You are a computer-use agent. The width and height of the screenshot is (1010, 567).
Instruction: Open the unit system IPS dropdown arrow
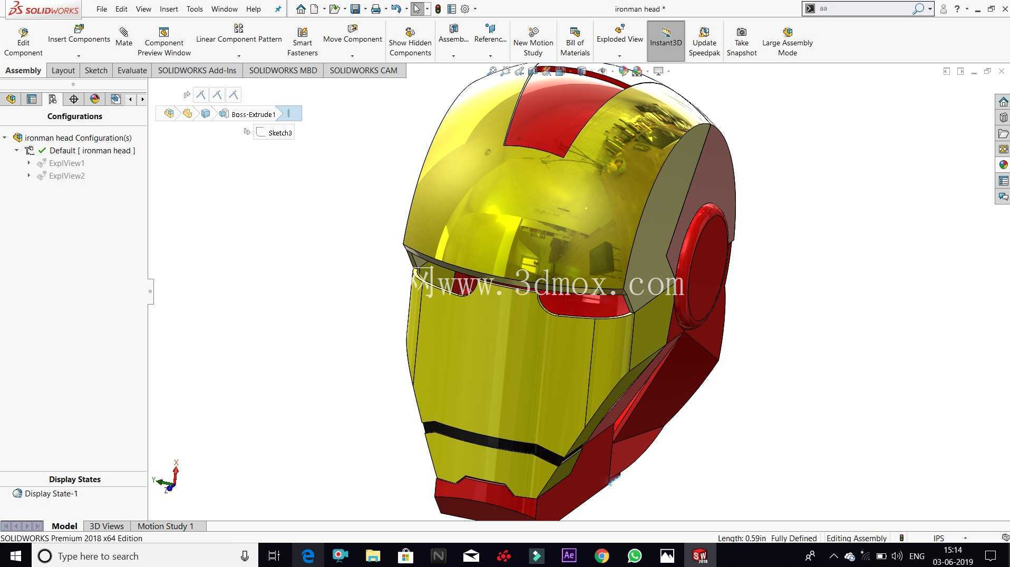(x=965, y=538)
